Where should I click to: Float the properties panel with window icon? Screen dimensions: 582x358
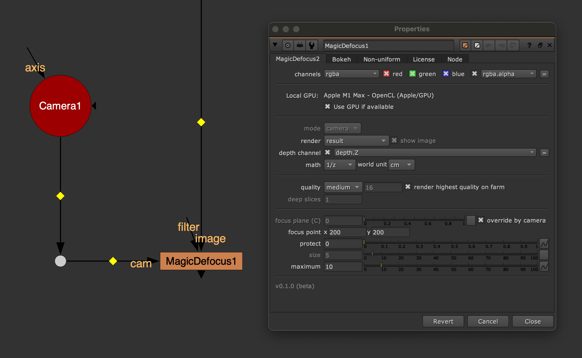(x=540, y=45)
